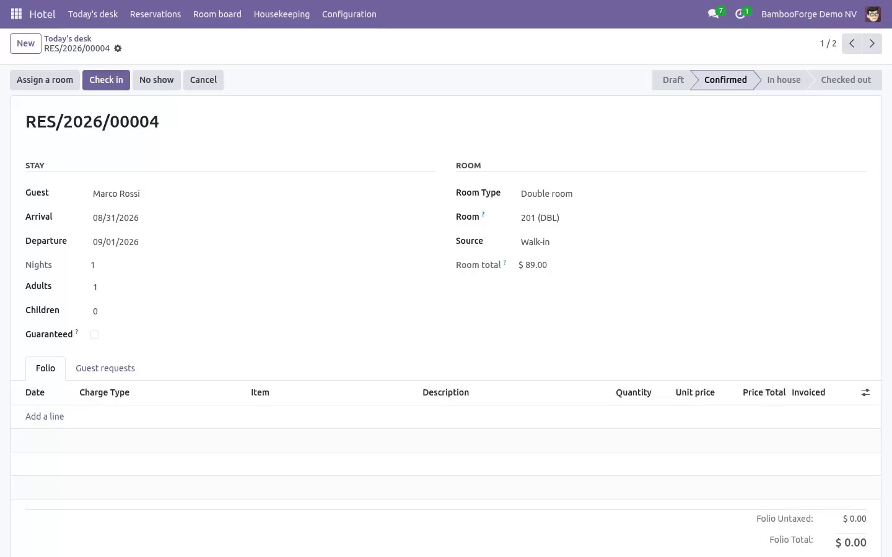This screenshot has height=557, width=892.
Task: Mark reservation as No show
Action: [x=157, y=80]
